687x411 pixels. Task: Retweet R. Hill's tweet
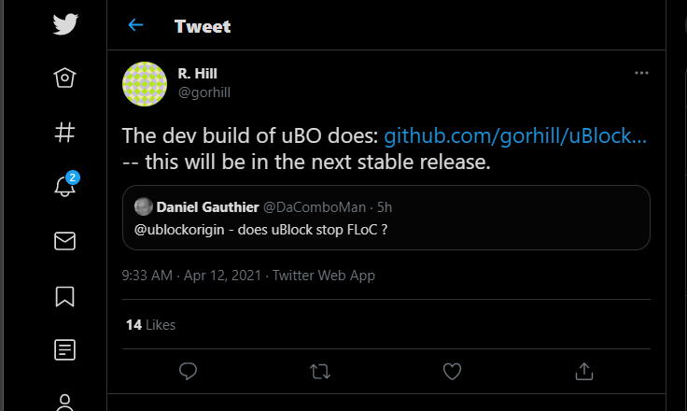(320, 372)
